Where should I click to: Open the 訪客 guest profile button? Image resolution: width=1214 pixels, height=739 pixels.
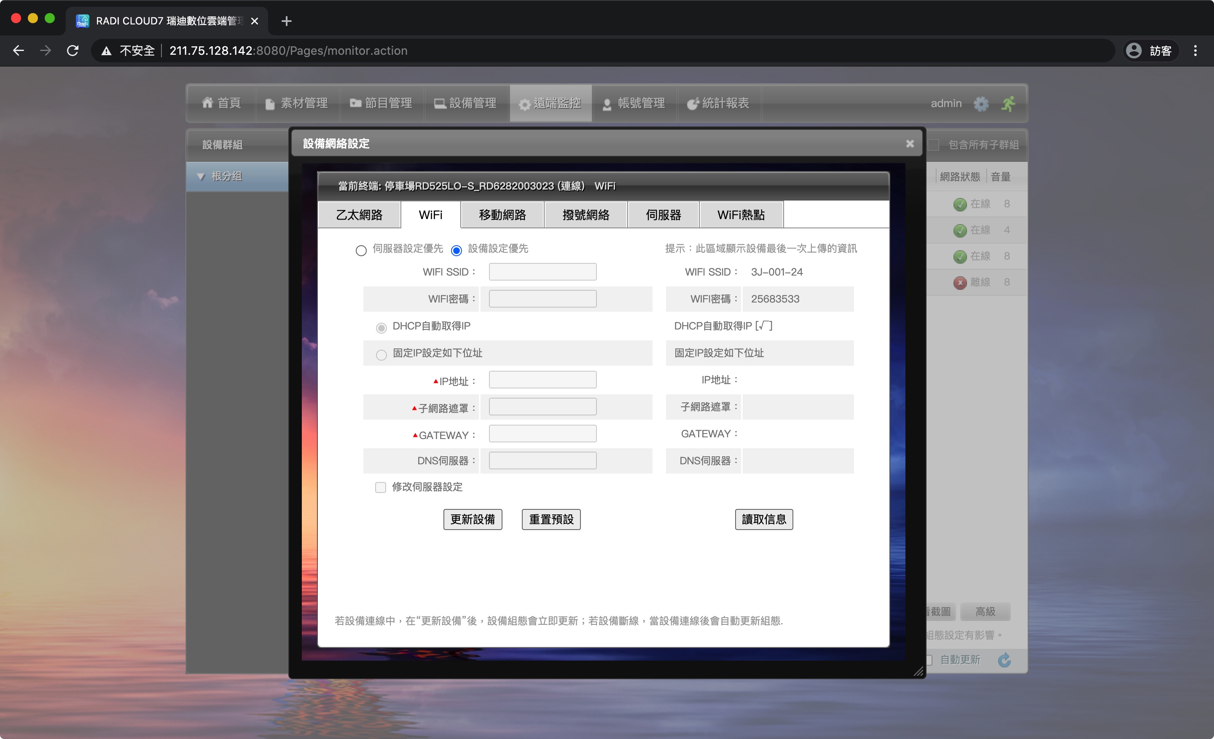click(x=1150, y=51)
